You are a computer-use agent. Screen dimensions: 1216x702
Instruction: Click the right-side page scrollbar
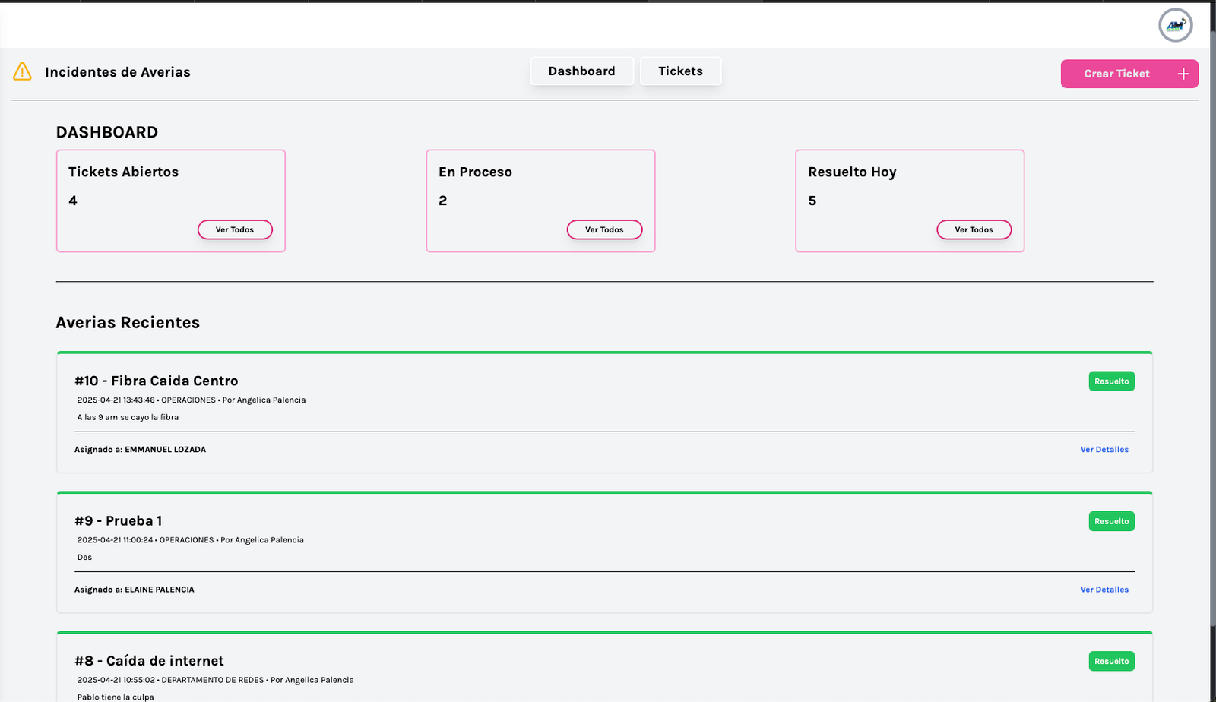coord(1212,349)
